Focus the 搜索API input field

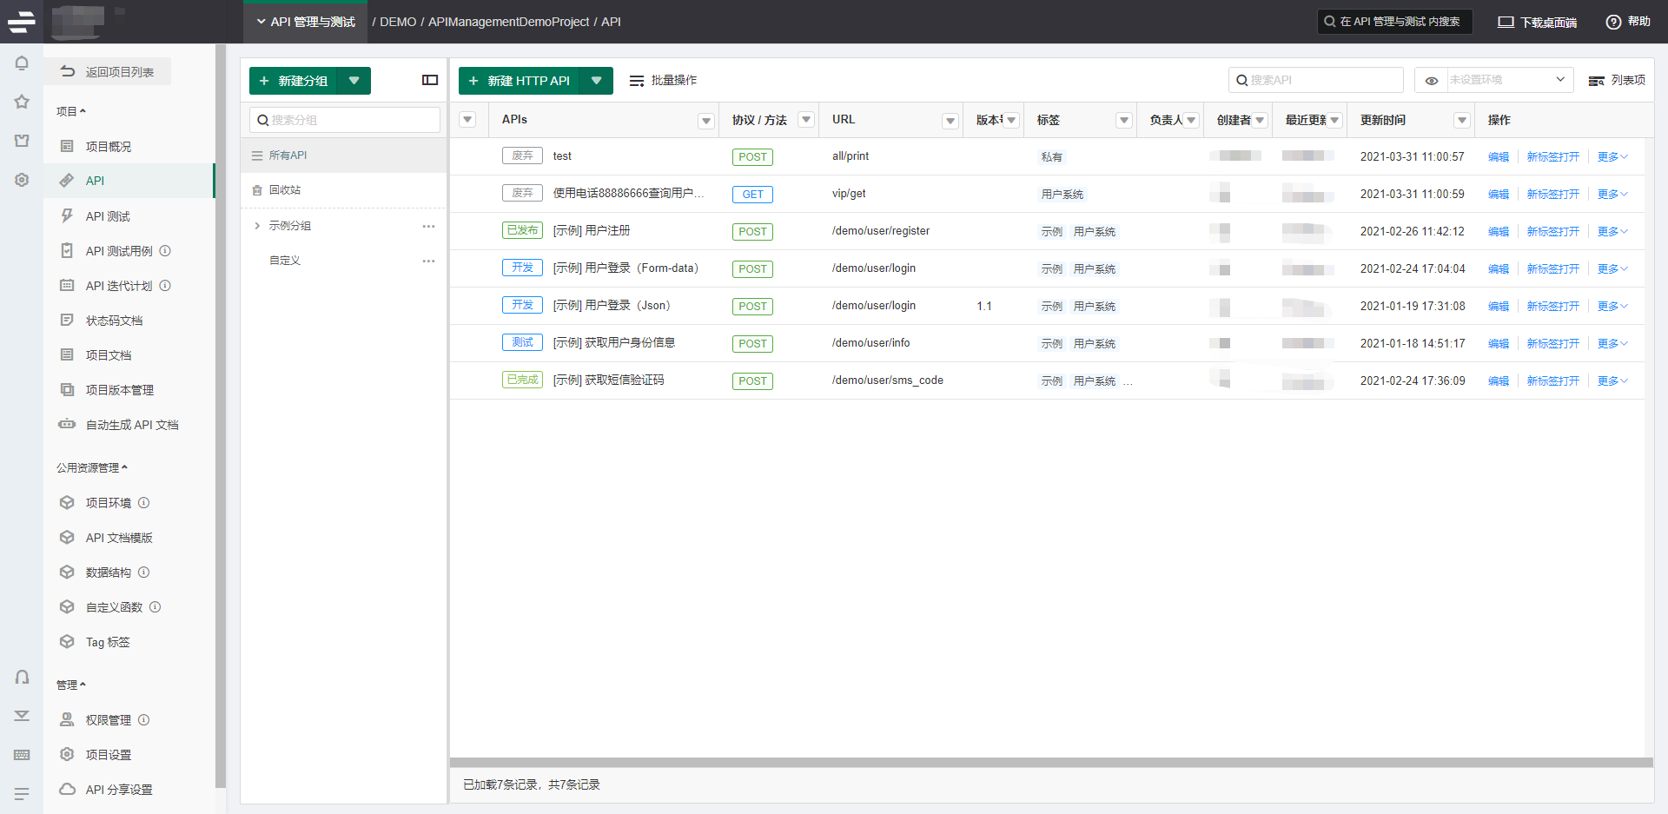pos(1315,80)
